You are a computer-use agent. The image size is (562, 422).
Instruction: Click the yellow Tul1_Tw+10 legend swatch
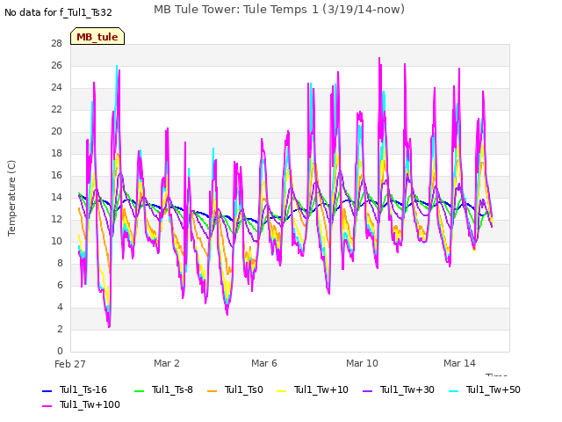(x=282, y=390)
